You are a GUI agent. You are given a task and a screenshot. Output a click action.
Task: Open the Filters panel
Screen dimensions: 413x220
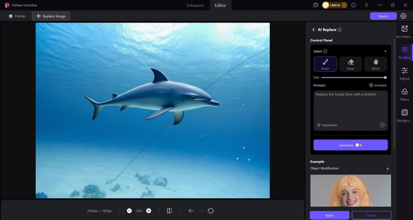(x=405, y=94)
